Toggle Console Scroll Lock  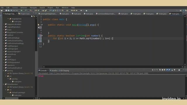pyautogui.click(x=162, y=70)
